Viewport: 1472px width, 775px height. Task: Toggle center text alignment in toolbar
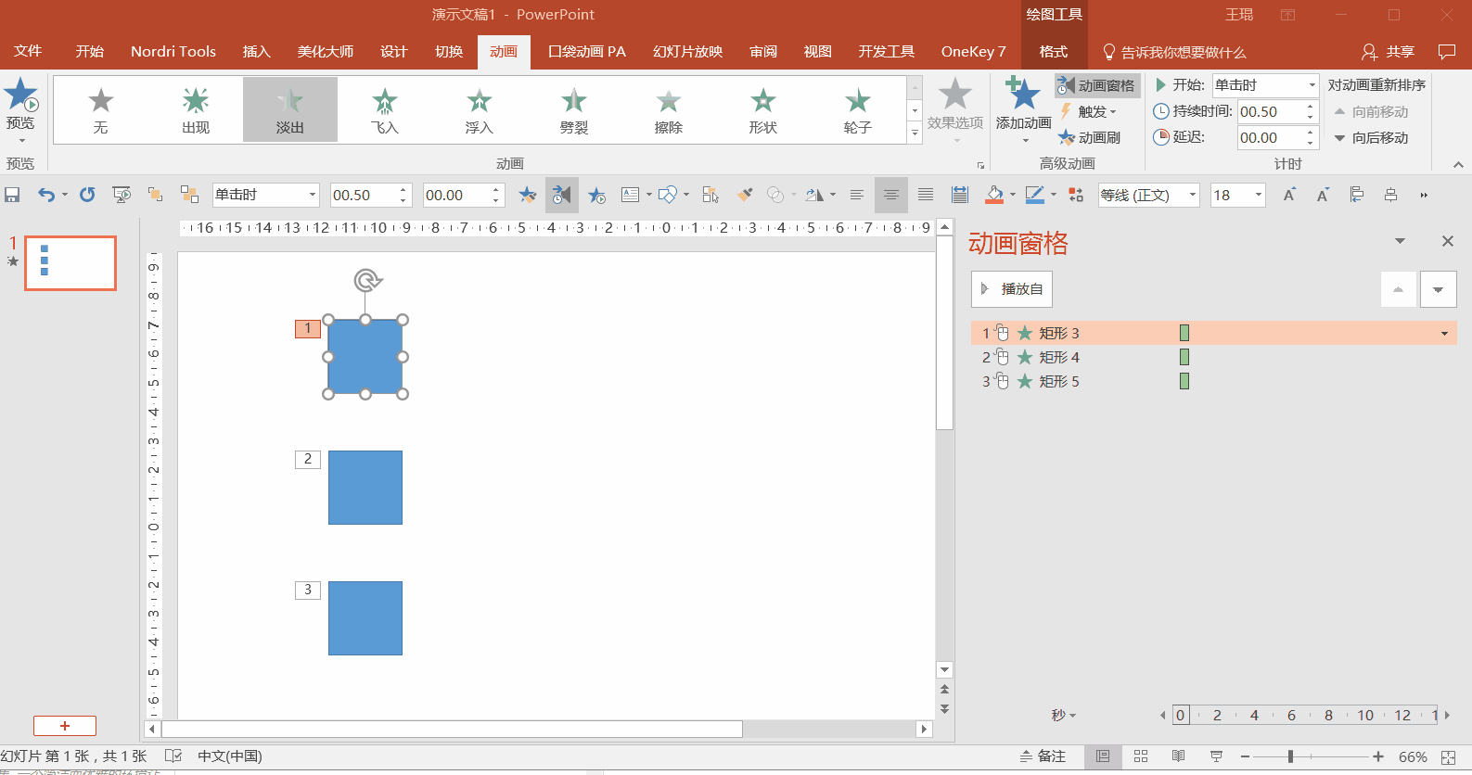(x=891, y=195)
